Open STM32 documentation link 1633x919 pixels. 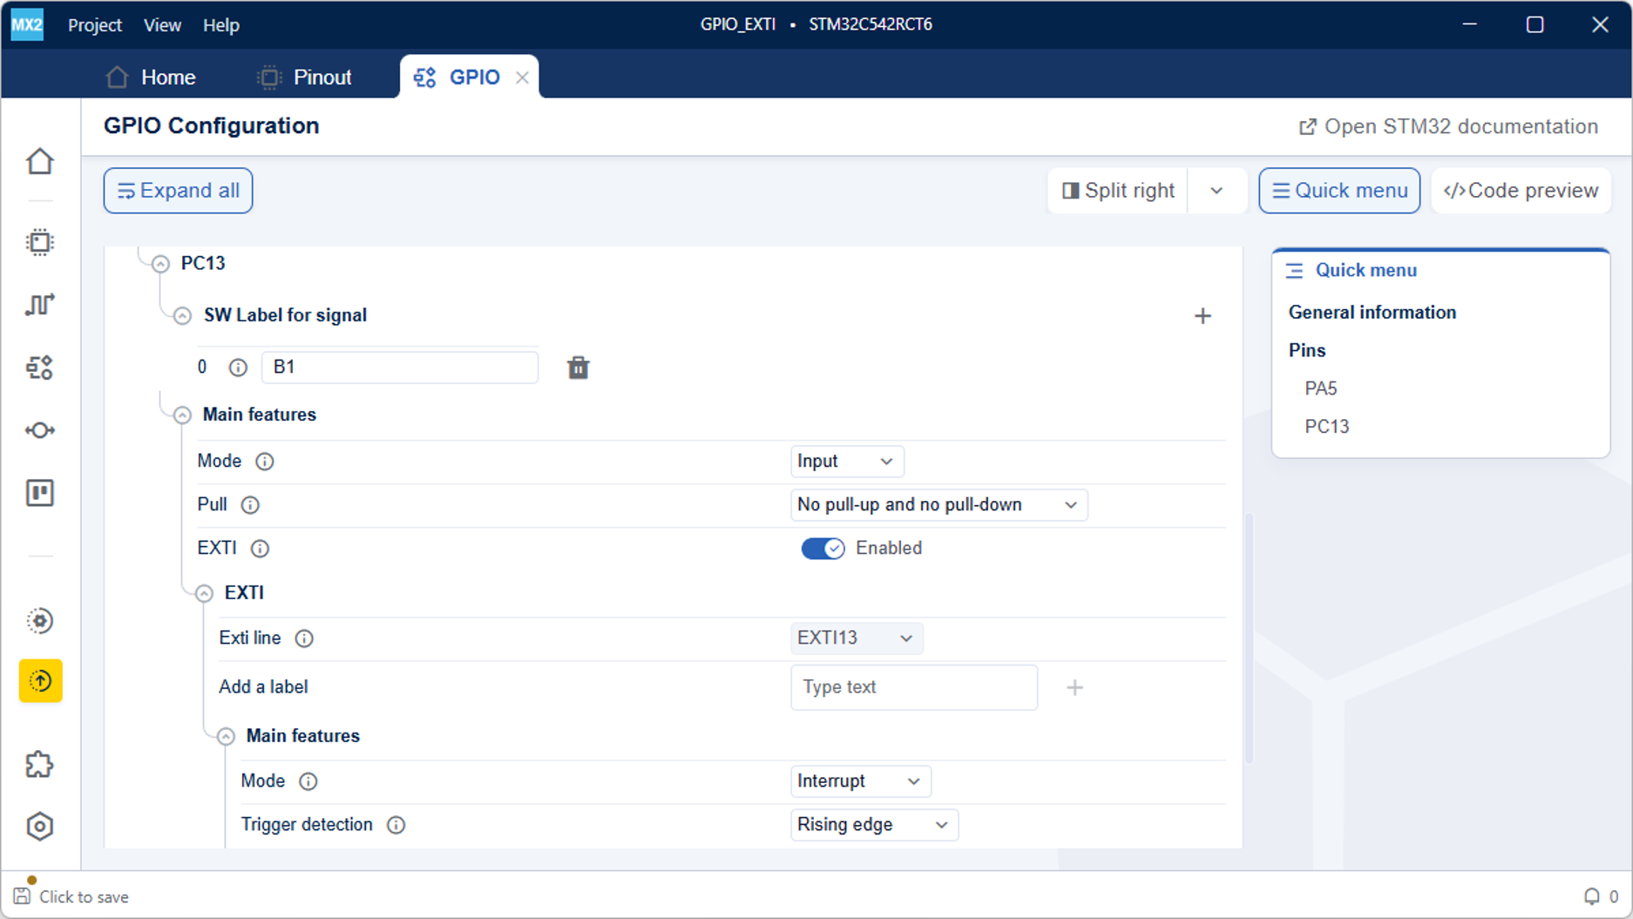(1448, 126)
